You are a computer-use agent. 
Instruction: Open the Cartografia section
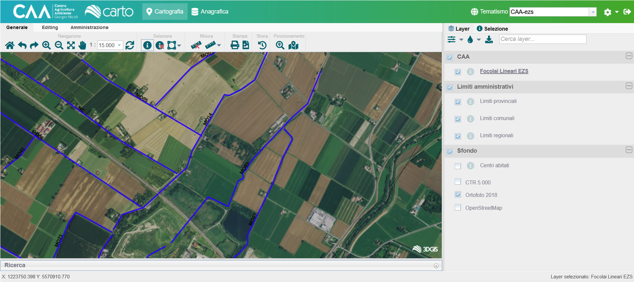coord(165,12)
